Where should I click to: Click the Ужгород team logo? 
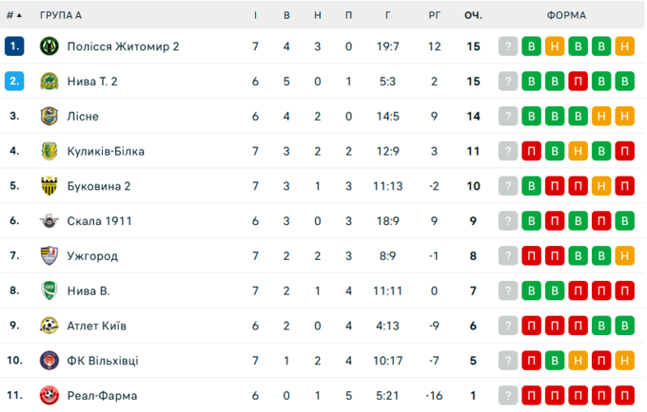point(49,256)
